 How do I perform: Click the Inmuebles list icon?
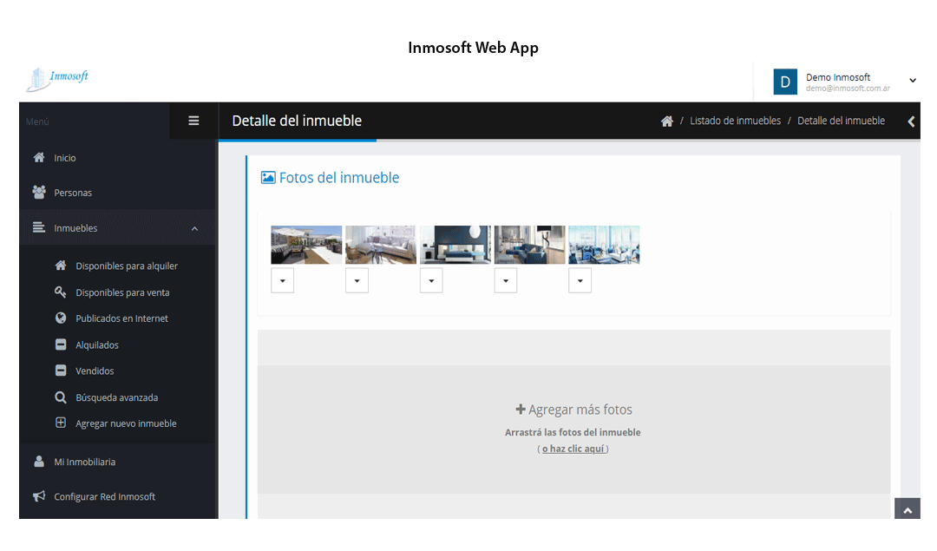click(39, 227)
